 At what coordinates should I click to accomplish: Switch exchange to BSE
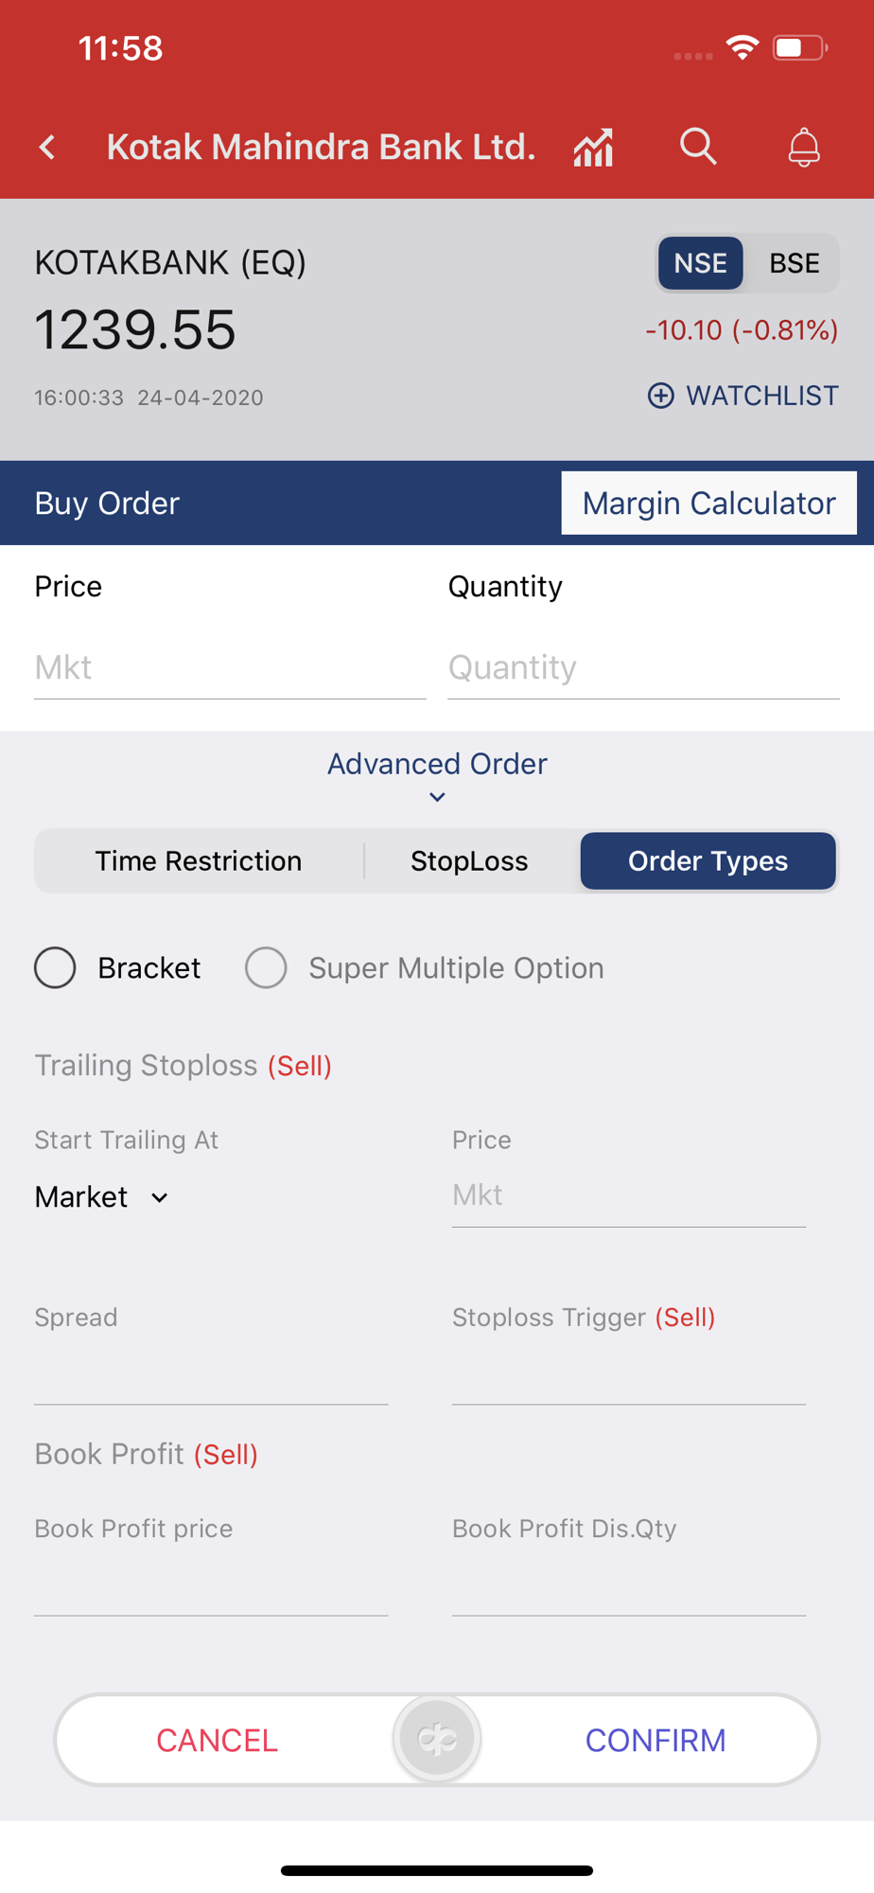[x=794, y=263]
